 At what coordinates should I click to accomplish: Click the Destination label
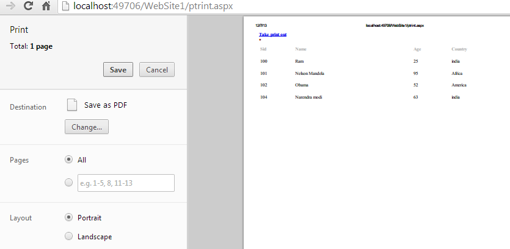tap(28, 107)
